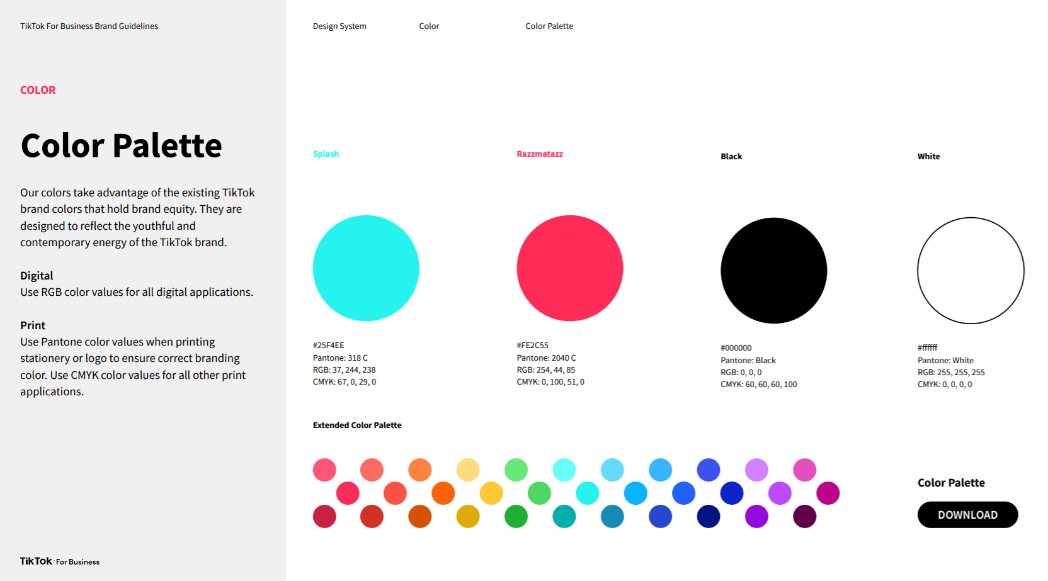Click the TikTok For Business footer logo
Viewport: 1048px width, 581px height.
point(60,561)
